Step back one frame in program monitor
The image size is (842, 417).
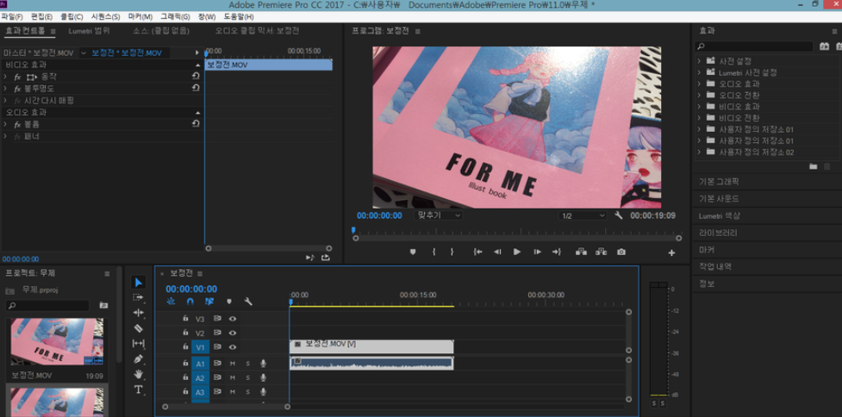[497, 252]
